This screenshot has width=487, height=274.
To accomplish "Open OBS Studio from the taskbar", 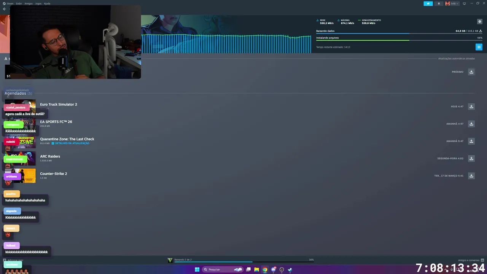I will coord(282,269).
